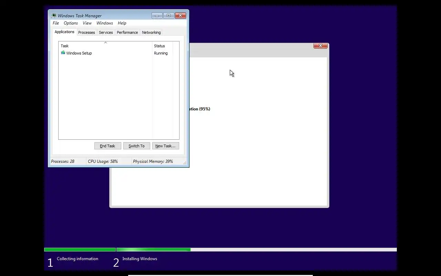Click the Switch To button
The height and width of the screenshot is (276, 441).
[x=136, y=146]
